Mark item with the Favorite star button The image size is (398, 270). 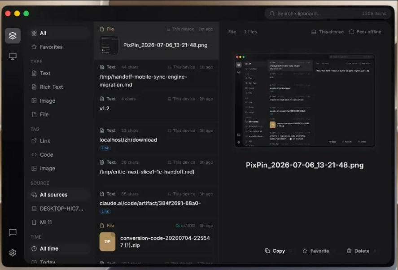305,251
